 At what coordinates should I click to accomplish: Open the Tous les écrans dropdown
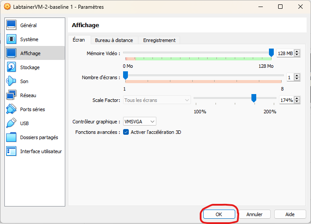[x=157, y=100]
